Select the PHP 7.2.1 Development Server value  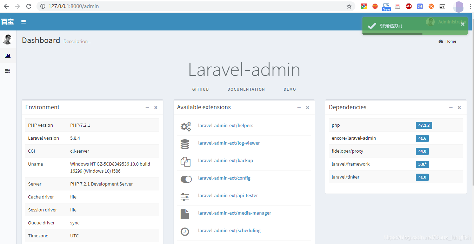point(101,184)
